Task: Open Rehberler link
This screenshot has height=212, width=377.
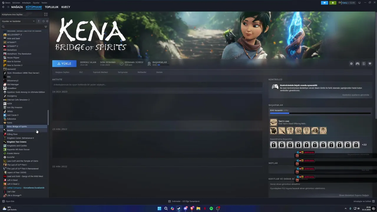Action: point(142,72)
